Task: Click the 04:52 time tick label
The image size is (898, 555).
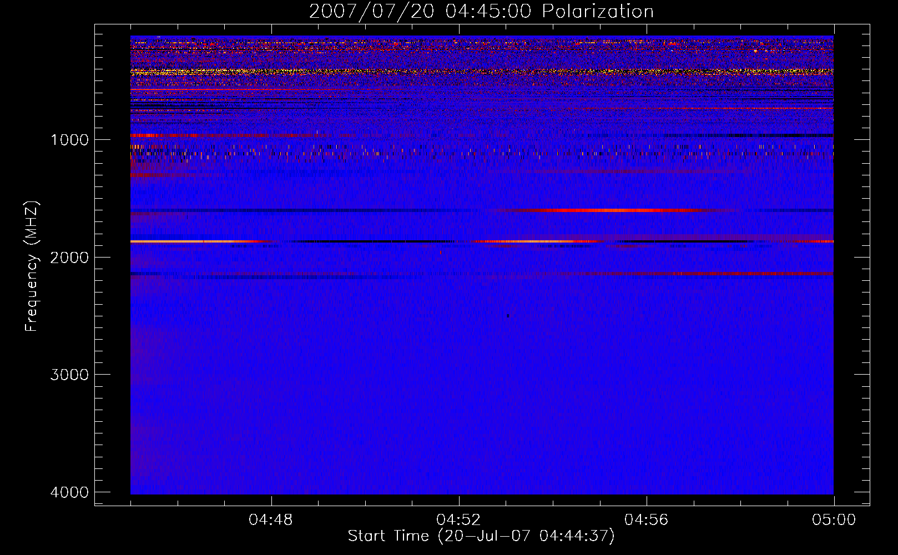Action: tap(458, 520)
